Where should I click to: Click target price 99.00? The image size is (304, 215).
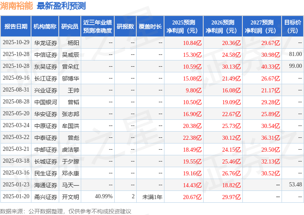coord(295,66)
